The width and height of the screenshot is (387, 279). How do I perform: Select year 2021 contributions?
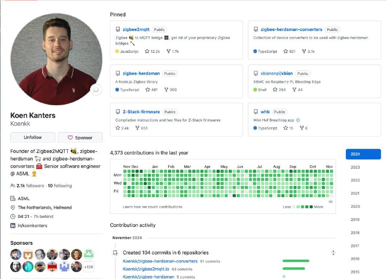[355, 193]
